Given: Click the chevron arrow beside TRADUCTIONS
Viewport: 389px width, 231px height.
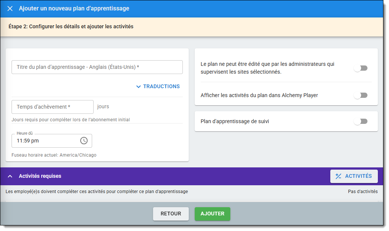Looking at the screenshot, I should point(139,87).
